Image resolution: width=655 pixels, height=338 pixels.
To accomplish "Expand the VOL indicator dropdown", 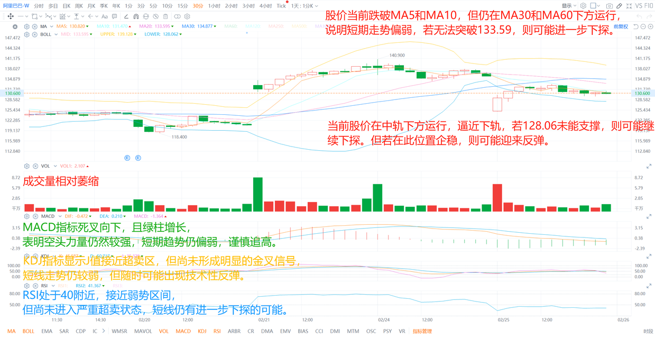I will [x=55, y=166].
